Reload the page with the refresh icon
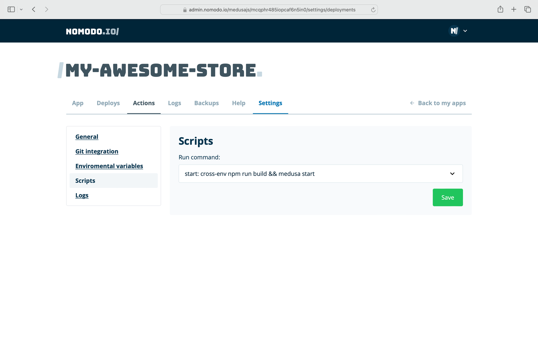Image resolution: width=538 pixels, height=337 pixels. (373, 10)
